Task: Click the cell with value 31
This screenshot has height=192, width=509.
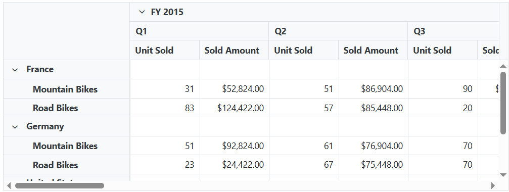Action: (x=165, y=89)
